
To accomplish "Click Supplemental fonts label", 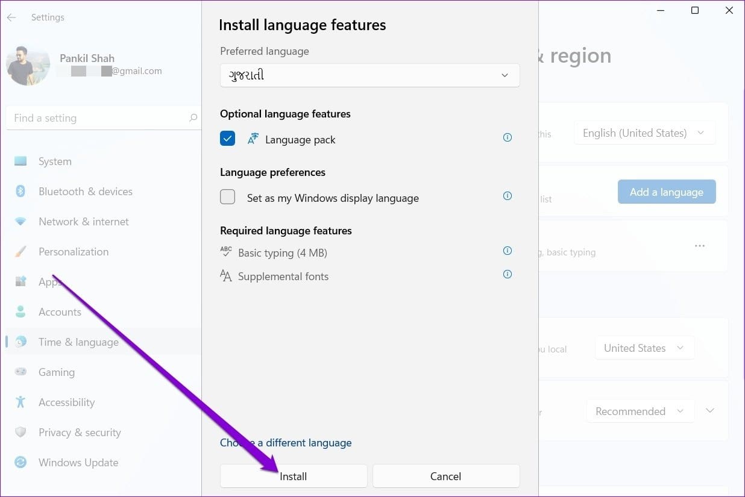I will tap(283, 277).
